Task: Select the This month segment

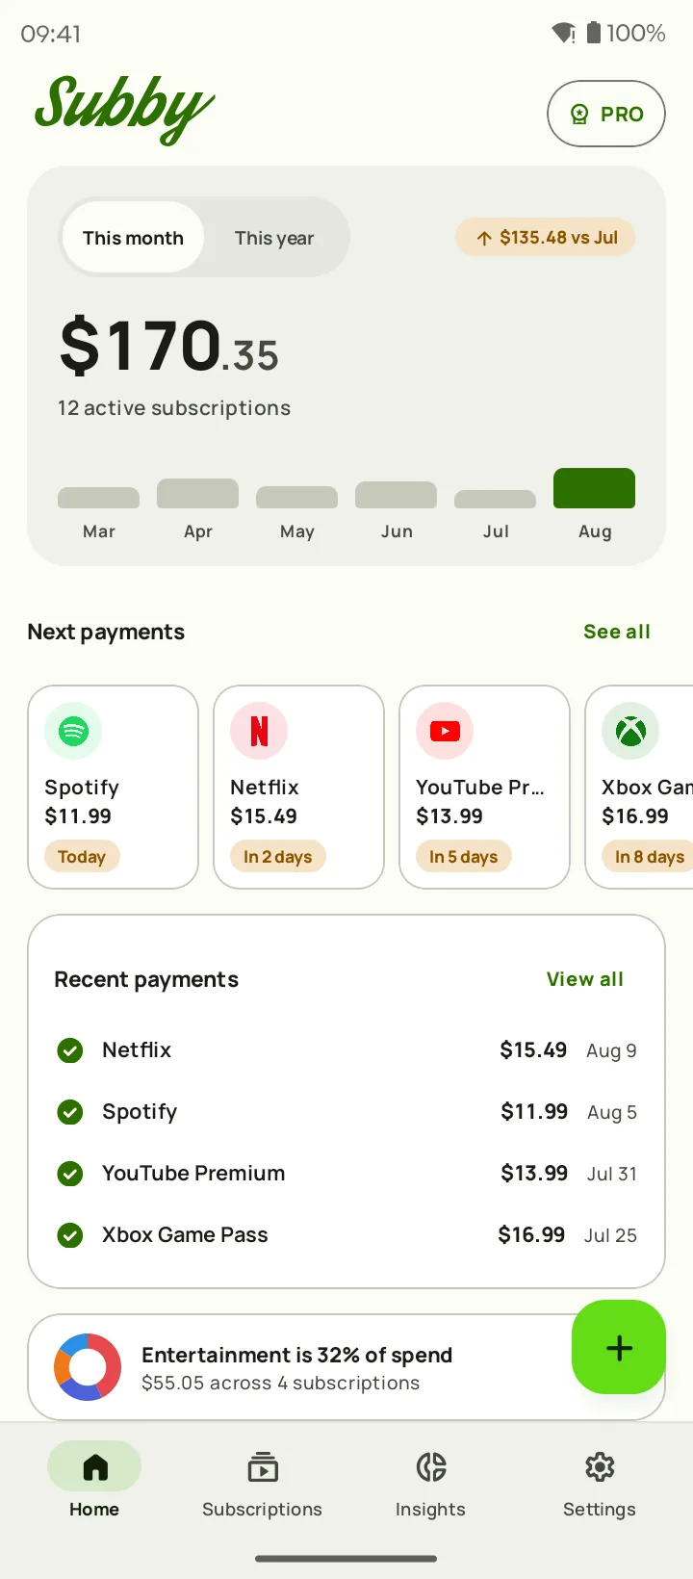Action: (133, 238)
